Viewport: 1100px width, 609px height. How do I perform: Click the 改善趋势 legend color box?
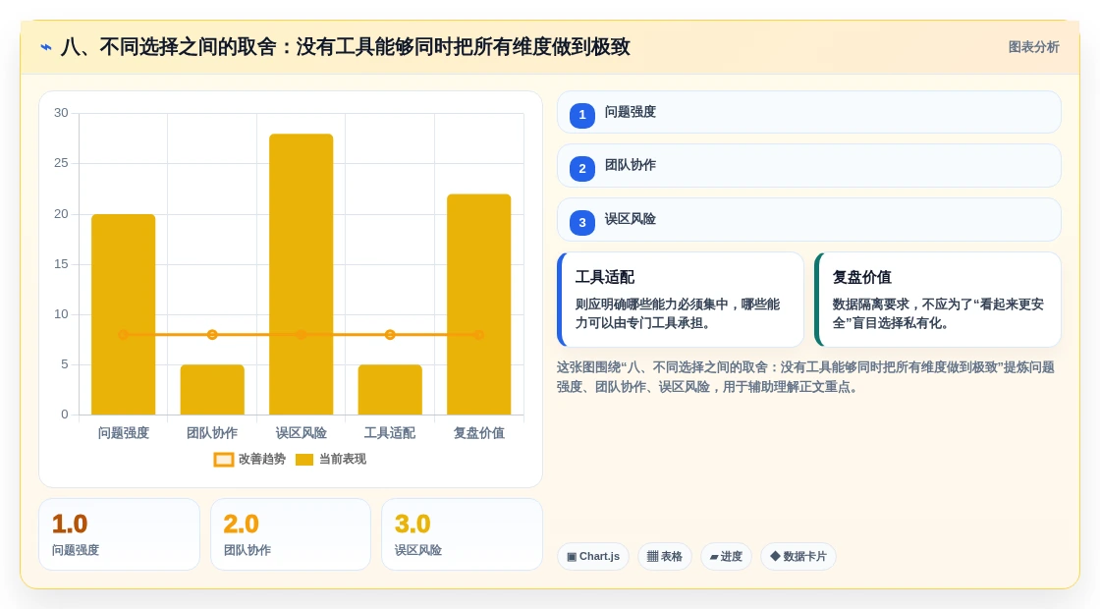point(224,460)
